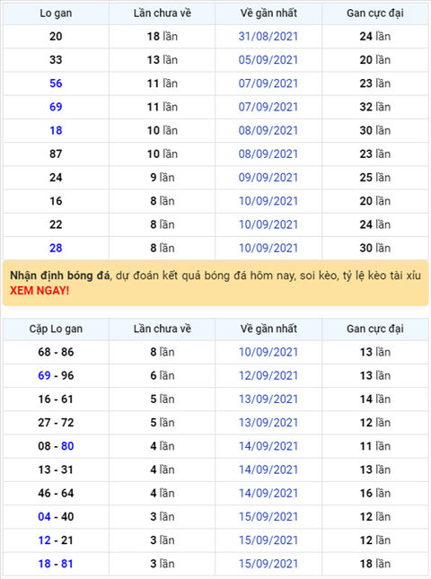Click the 10/09/2021 date in row 22
The height and width of the screenshot is (579, 431).
coord(268,224)
